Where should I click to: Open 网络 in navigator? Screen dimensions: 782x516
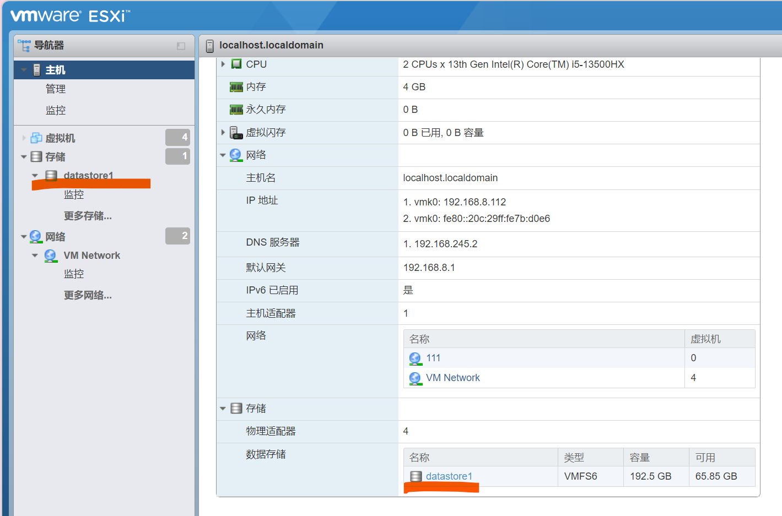[x=55, y=237]
